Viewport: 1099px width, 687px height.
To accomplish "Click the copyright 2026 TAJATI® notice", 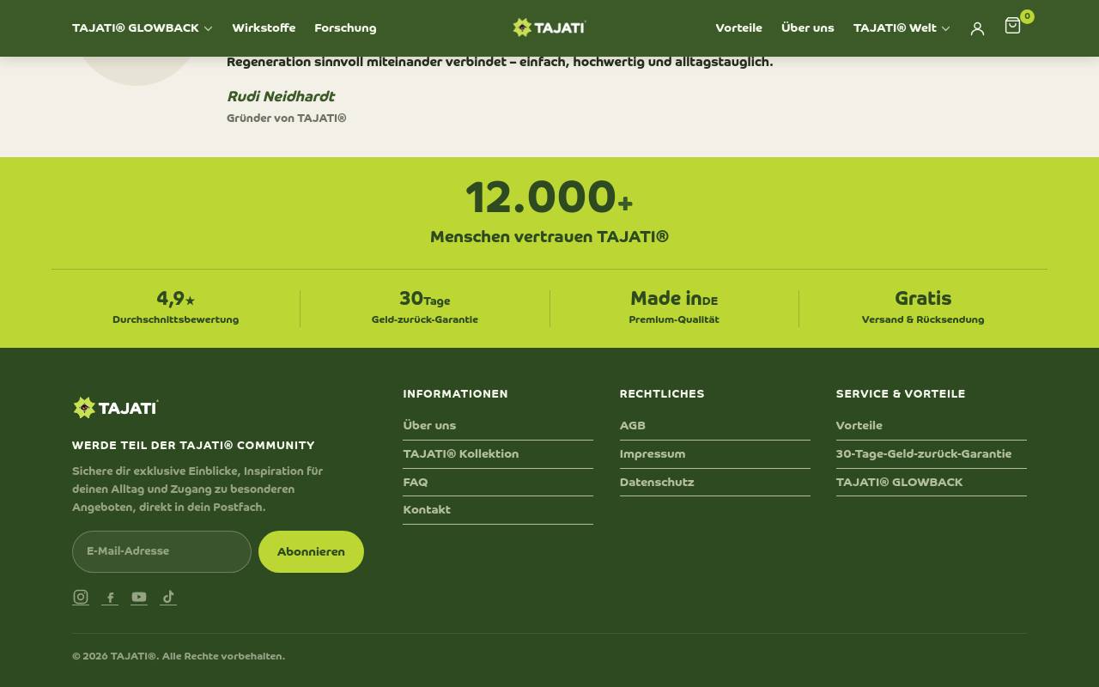I will (179, 656).
